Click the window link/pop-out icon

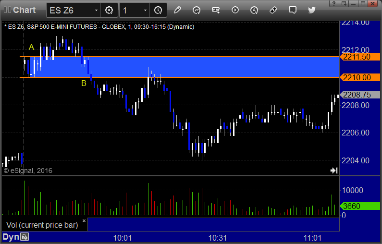(x=344, y=3)
